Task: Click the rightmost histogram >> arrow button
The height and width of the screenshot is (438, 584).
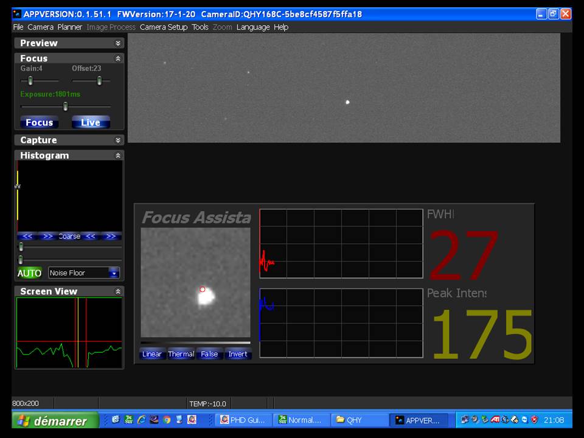Action: click(111, 237)
